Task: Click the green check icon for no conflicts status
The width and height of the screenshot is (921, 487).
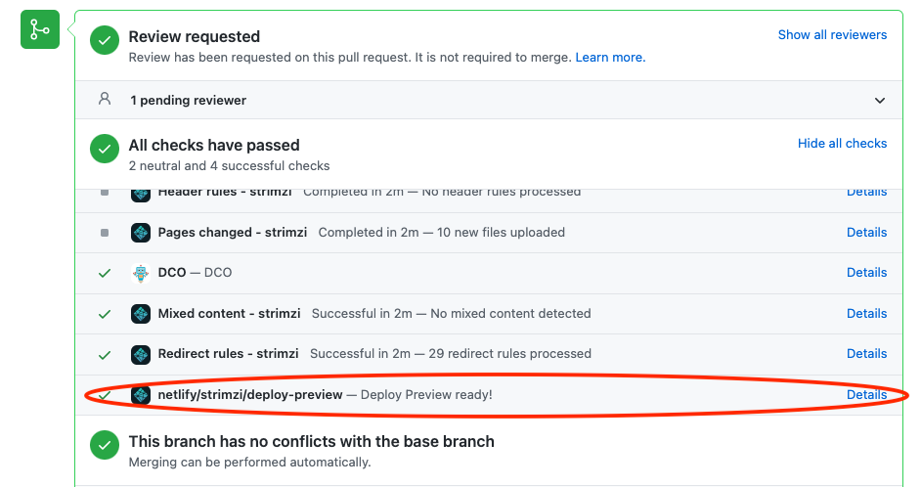Action: click(105, 445)
